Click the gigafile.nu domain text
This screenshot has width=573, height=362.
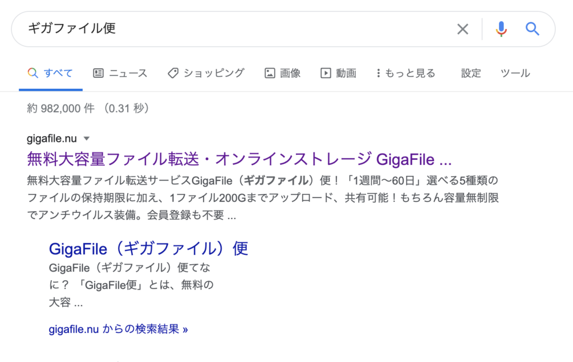pyautogui.click(x=51, y=139)
